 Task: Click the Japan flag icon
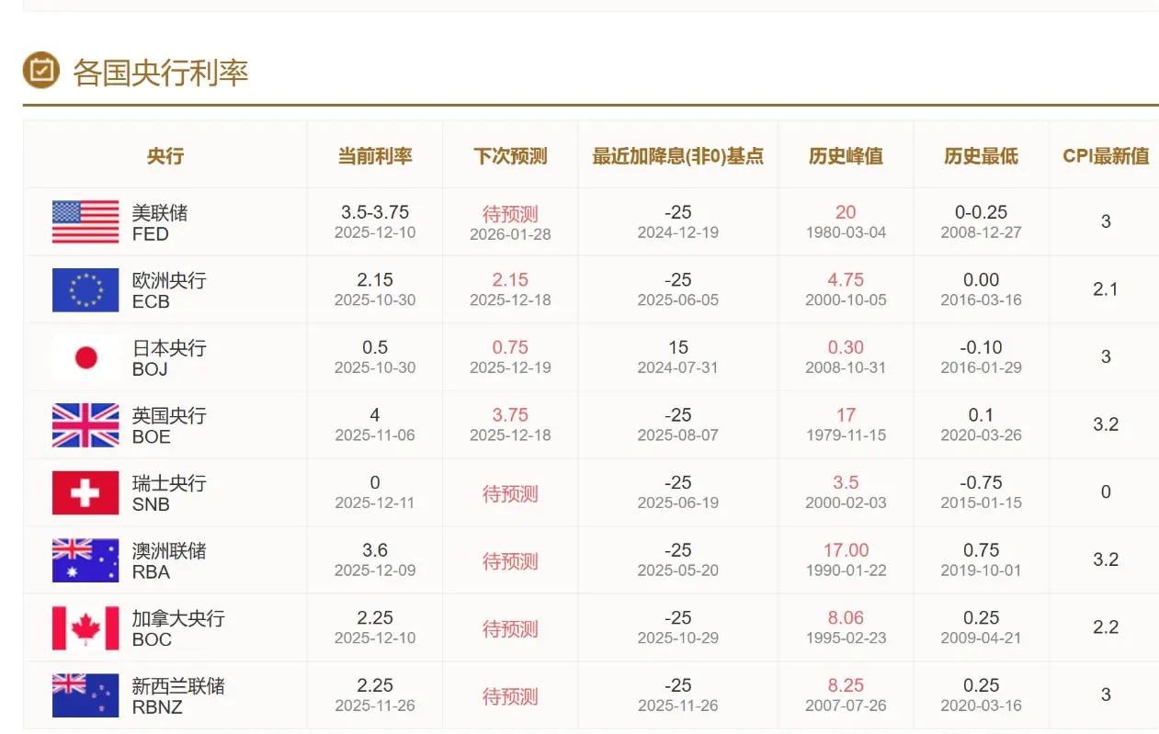point(85,357)
